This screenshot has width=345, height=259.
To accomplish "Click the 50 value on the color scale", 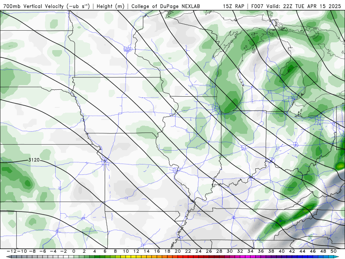I will click(x=333, y=251).
